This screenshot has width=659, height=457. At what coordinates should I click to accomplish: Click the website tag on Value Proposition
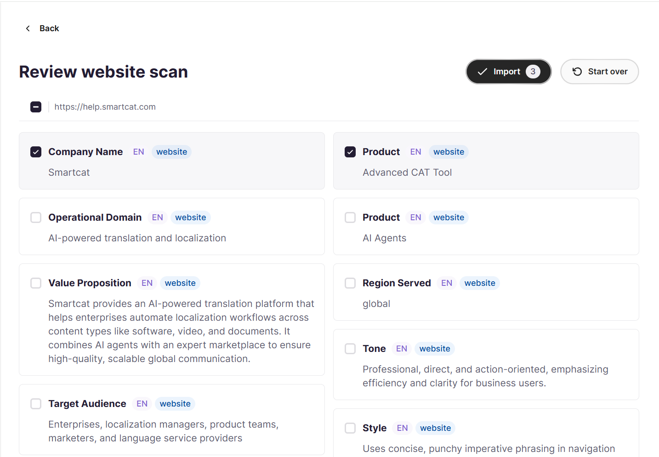tap(180, 283)
